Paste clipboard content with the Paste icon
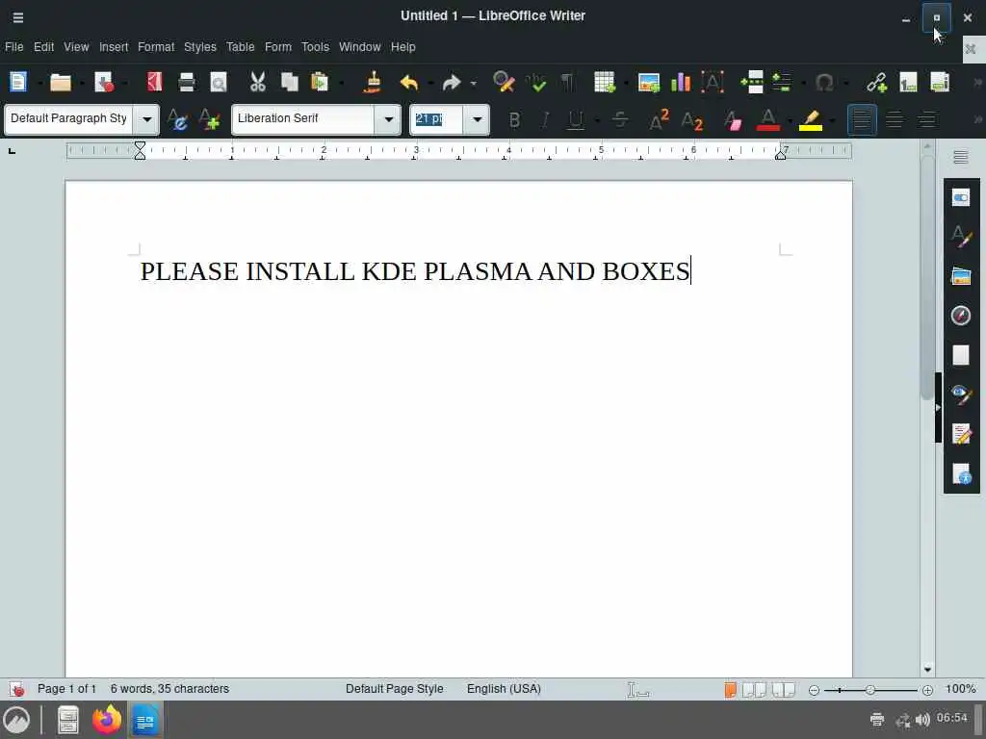This screenshot has height=739, width=986. pos(320,83)
